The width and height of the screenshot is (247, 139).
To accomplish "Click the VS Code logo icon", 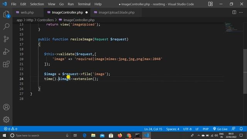I will [5, 4].
